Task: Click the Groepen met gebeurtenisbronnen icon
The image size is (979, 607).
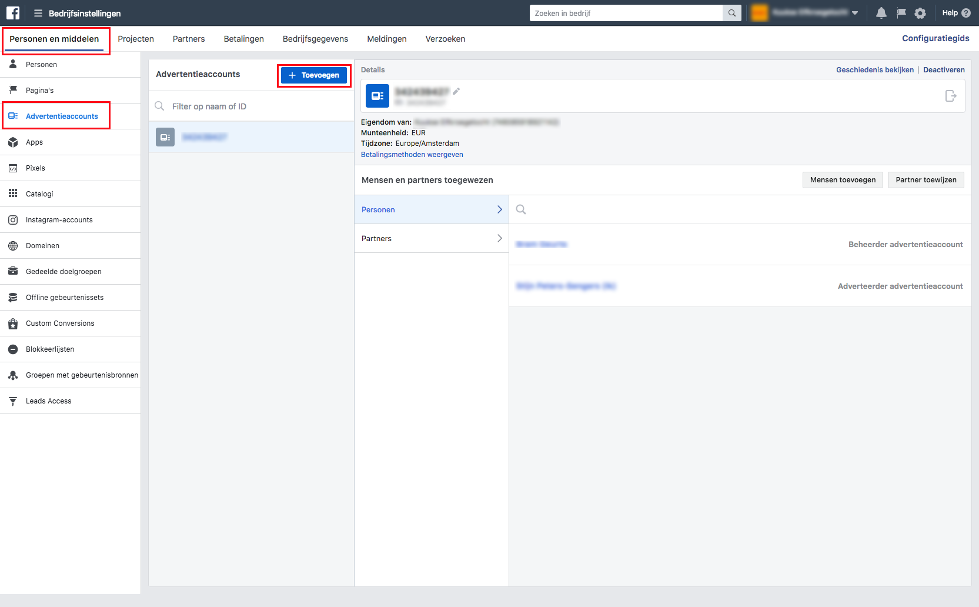Action: click(x=13, y=375)
